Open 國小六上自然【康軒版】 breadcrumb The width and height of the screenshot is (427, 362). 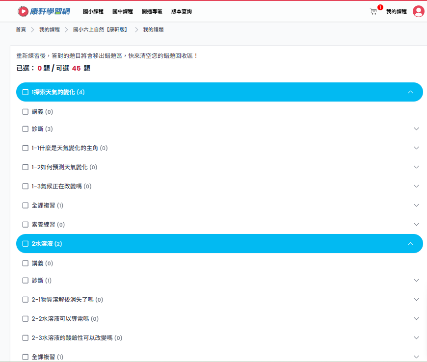101,29
